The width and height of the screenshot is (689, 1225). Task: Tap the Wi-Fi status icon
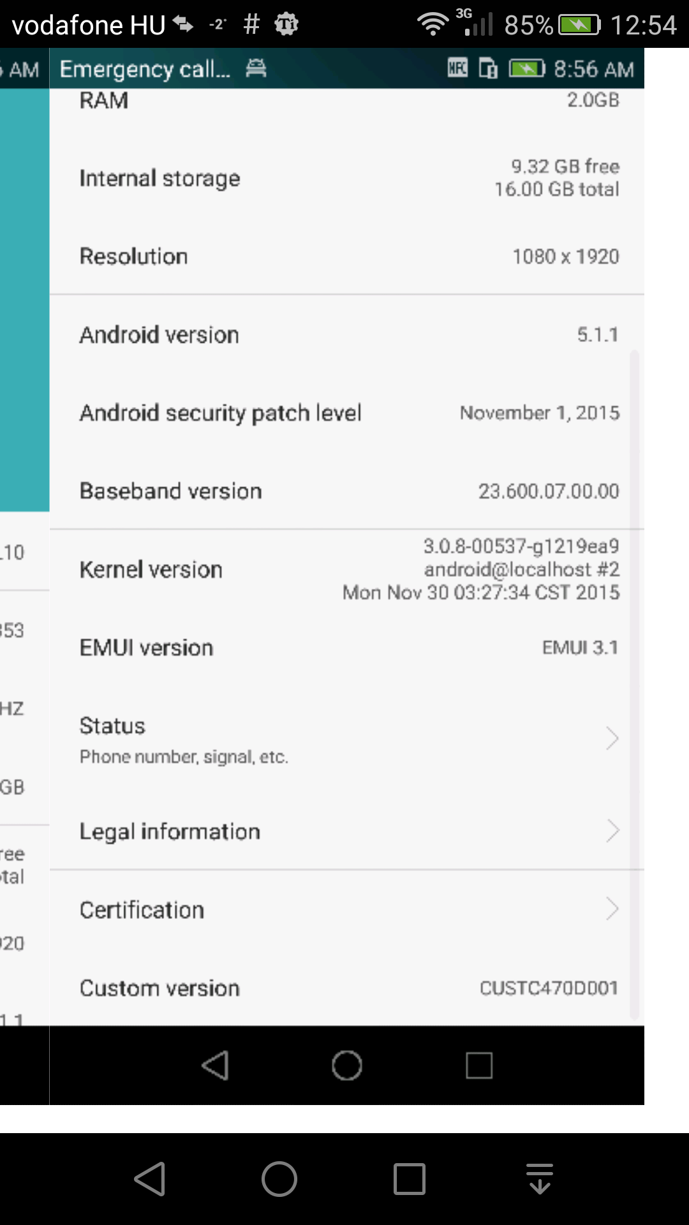click(x=433, y=24)
